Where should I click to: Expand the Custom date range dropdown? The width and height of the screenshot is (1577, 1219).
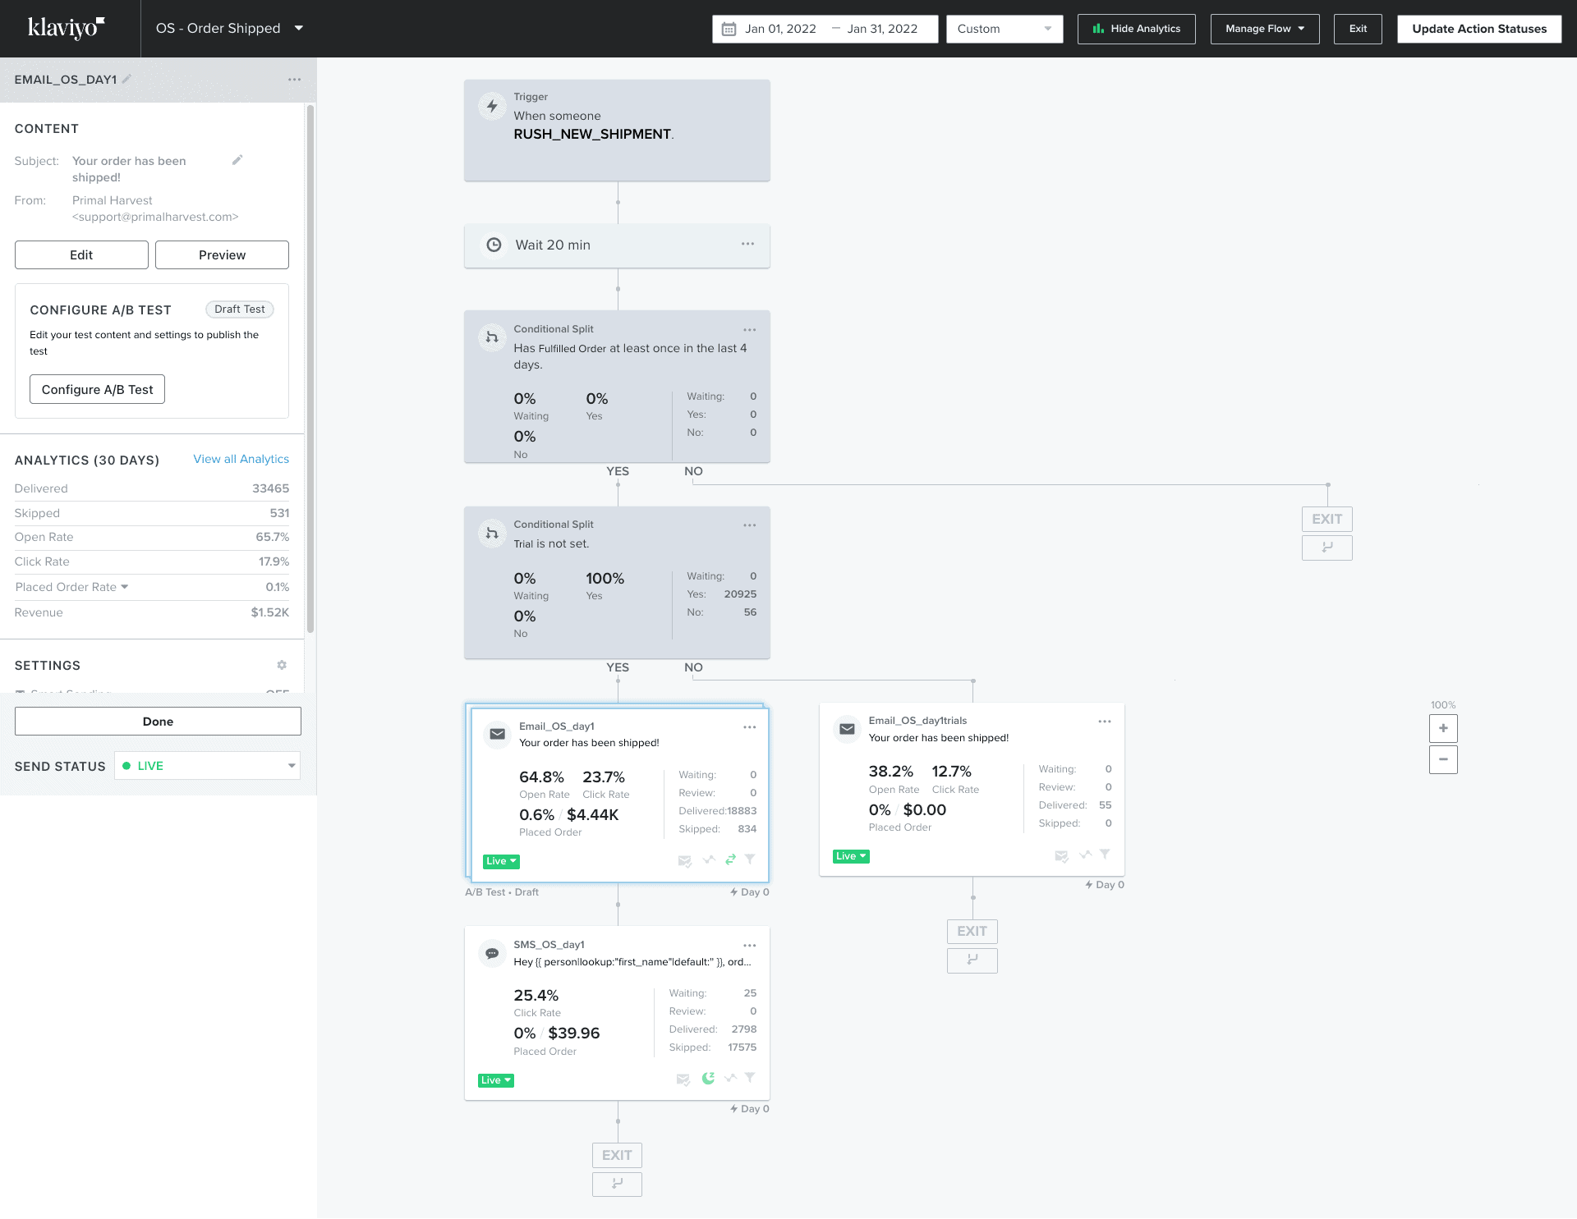(1004, 29)
